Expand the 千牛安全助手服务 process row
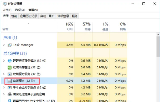This screenshot has width=160, height=102. [4, 88]
